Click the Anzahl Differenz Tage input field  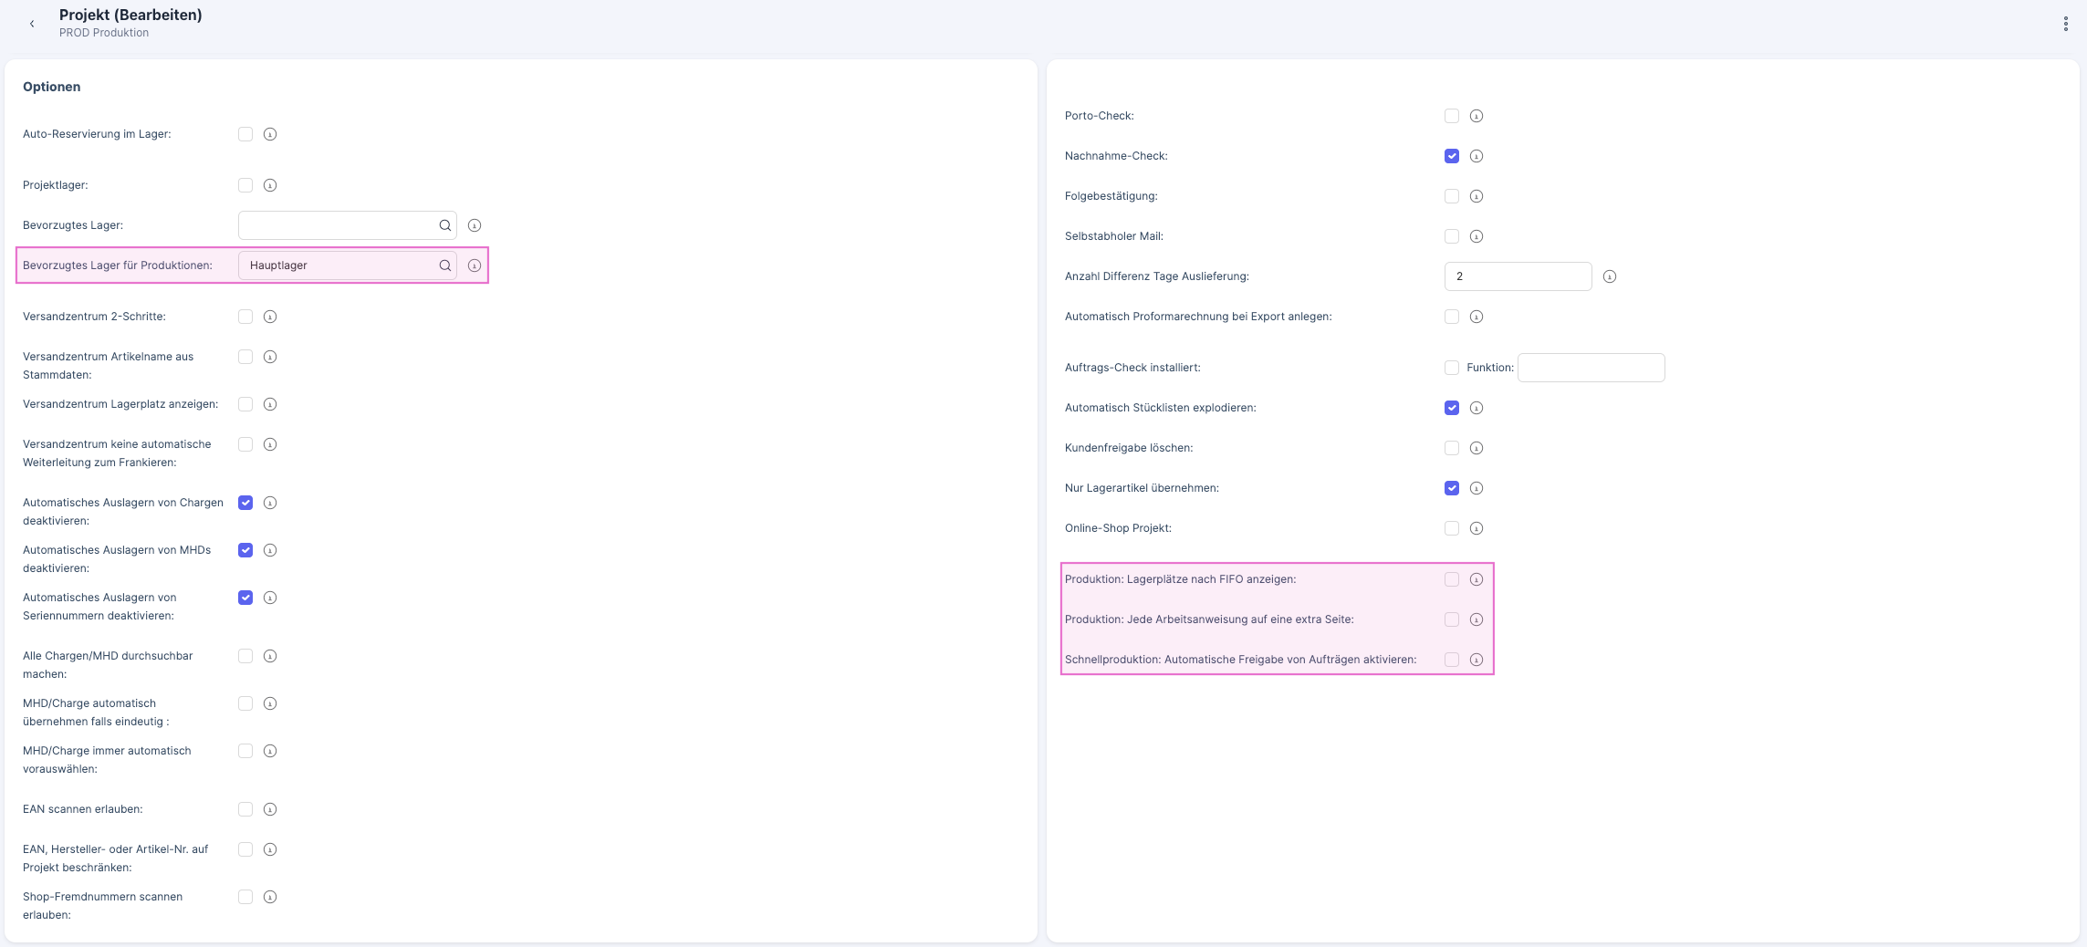1518,276
